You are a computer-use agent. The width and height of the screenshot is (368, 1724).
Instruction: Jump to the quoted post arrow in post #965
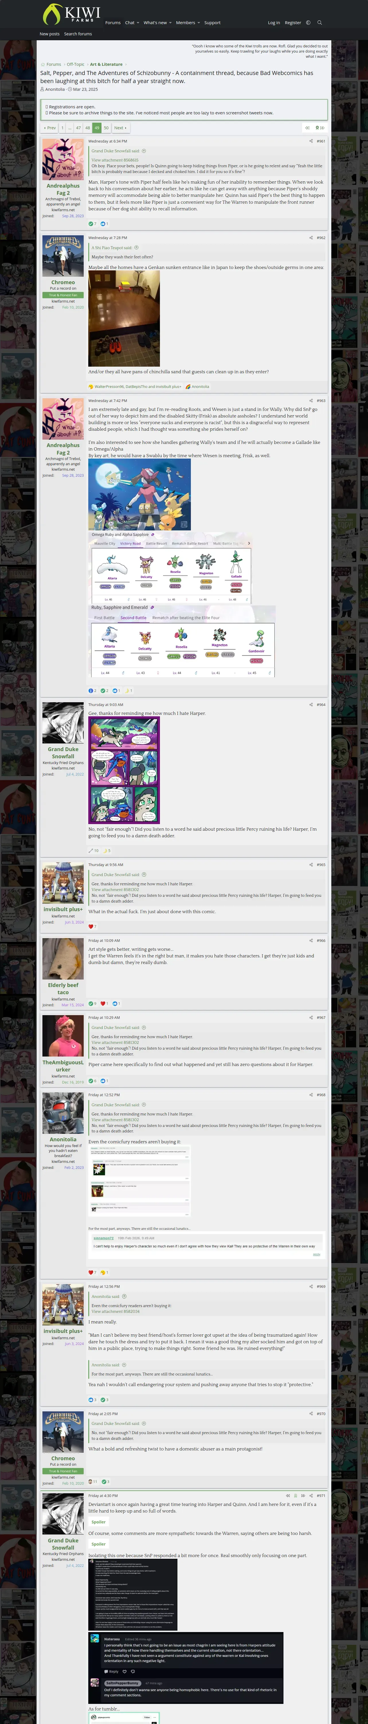[144, 875]
